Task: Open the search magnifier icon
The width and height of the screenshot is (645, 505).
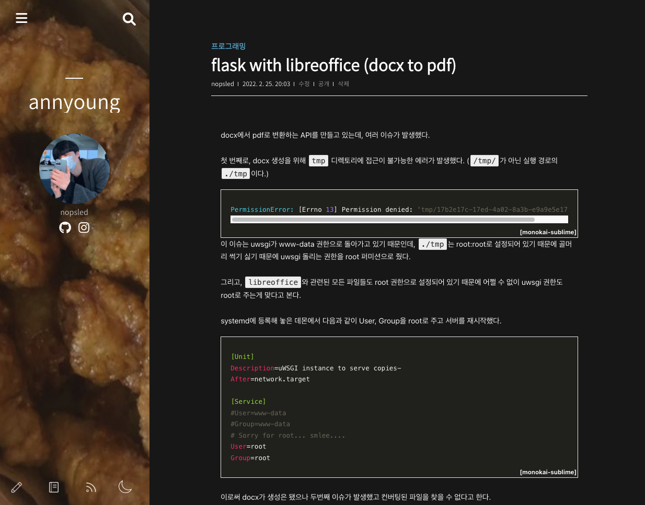Action: (129, 19)
